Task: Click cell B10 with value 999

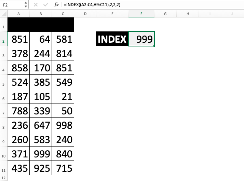Action: pyautogui.click(x=41, y=154)
